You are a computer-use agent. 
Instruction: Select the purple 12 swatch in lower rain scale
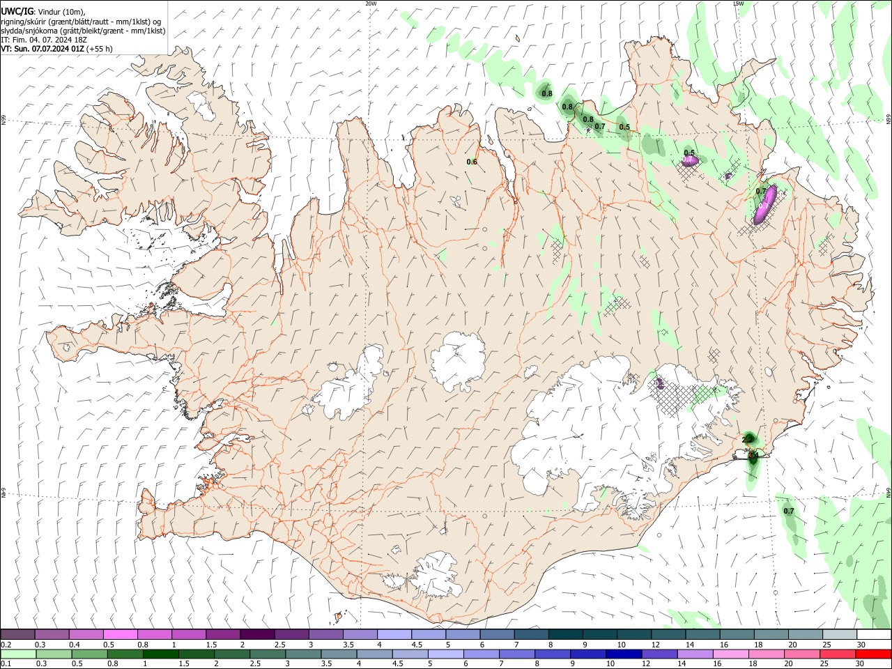[660, 654]
